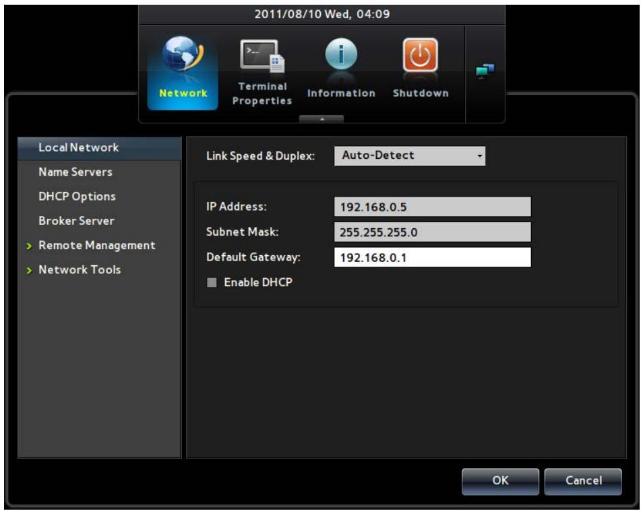Click the Shutdown power icon
Screen dimensions: 641x511
tap(420, 55)
